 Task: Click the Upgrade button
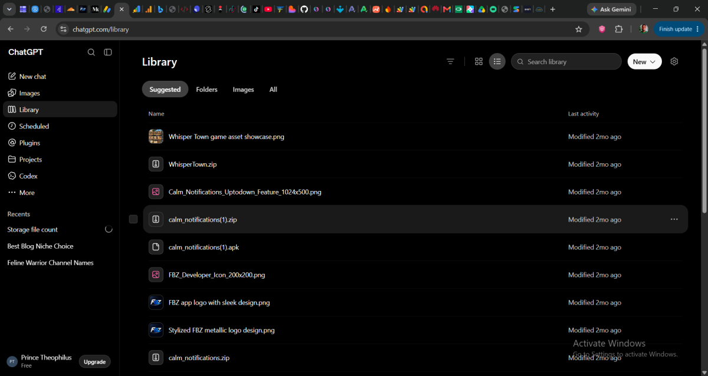coord(94,362)
